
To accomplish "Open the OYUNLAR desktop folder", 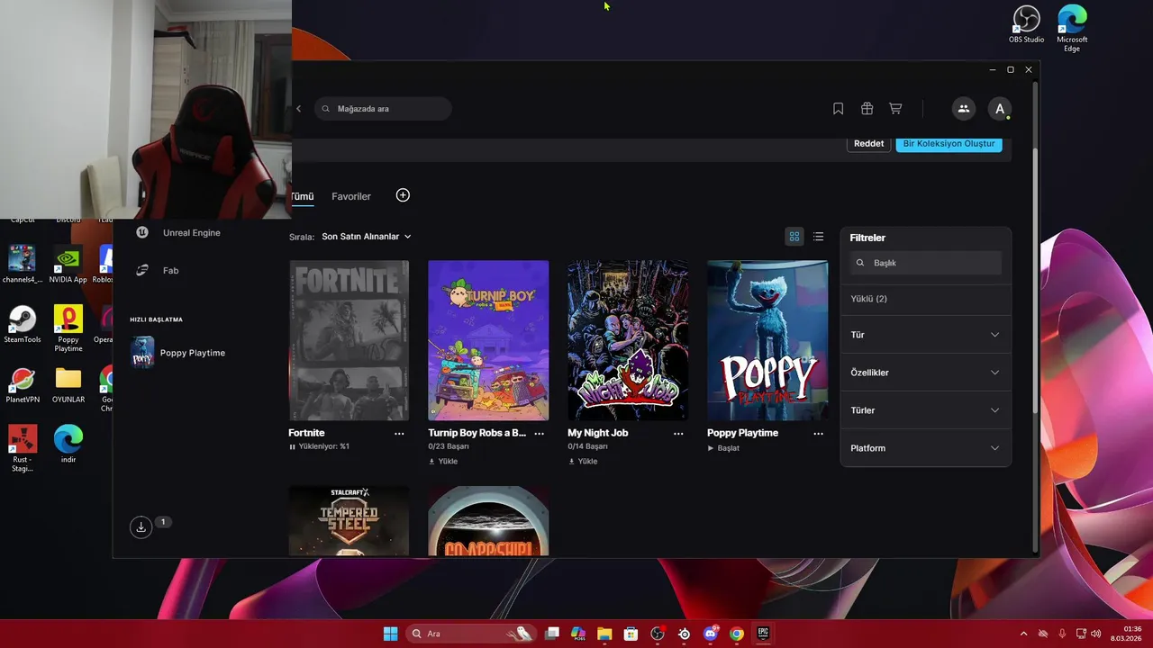I will coord(68,385).
